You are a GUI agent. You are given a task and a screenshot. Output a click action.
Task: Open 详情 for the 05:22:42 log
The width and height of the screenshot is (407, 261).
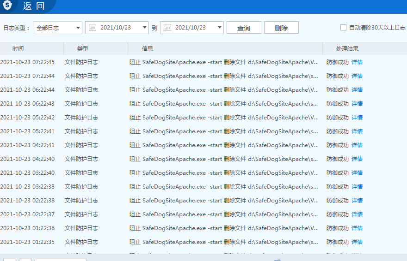click(357, 118)
